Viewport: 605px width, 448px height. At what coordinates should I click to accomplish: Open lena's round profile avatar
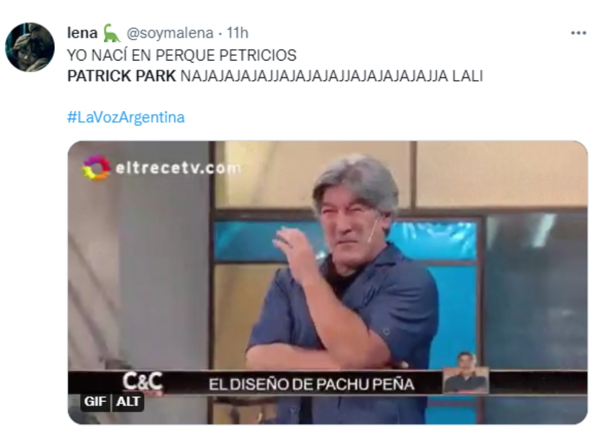tap(30, 47)
